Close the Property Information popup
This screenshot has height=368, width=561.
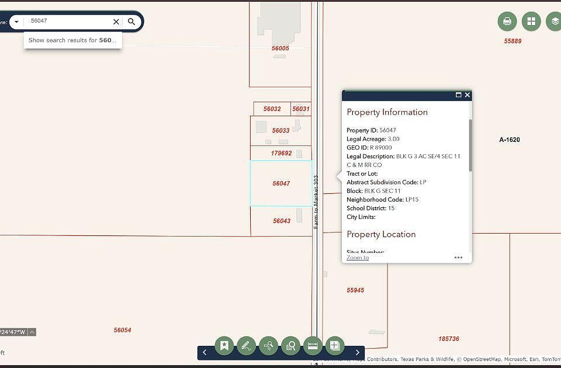click(x=467, y=95)
